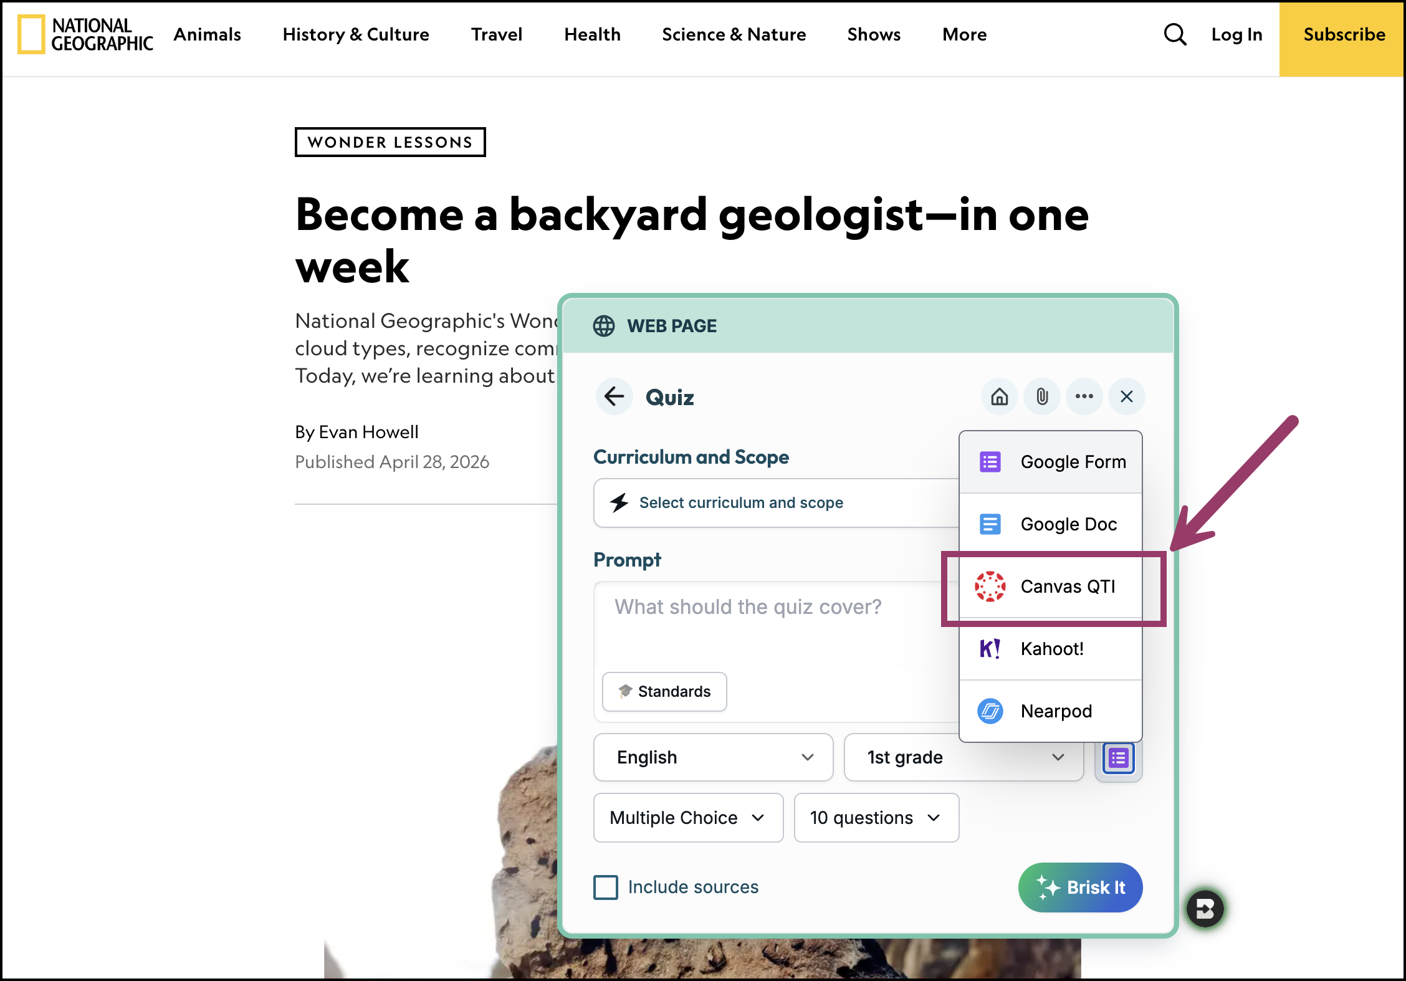
Task: Click the rock photo at the bottom
Action: click(702, 957)
